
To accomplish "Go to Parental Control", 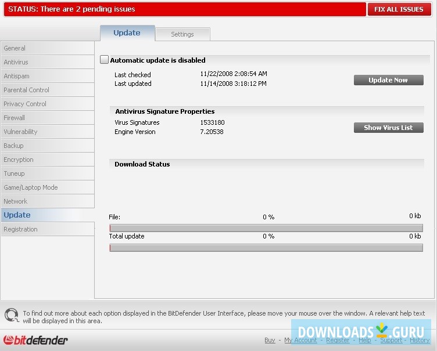I will [x=48, y=90].
